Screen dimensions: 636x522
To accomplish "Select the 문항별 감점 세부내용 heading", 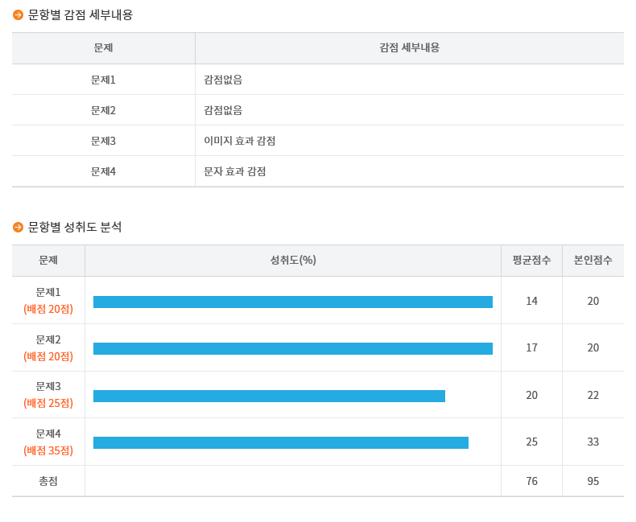I will (81, 15).
